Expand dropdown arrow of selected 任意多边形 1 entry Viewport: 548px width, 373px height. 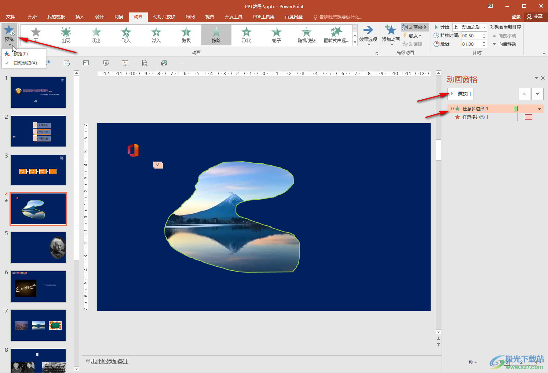[x=539, y=109]
